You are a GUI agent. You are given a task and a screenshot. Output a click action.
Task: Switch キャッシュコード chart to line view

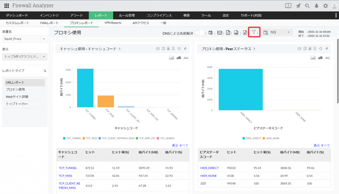[186, 58]
